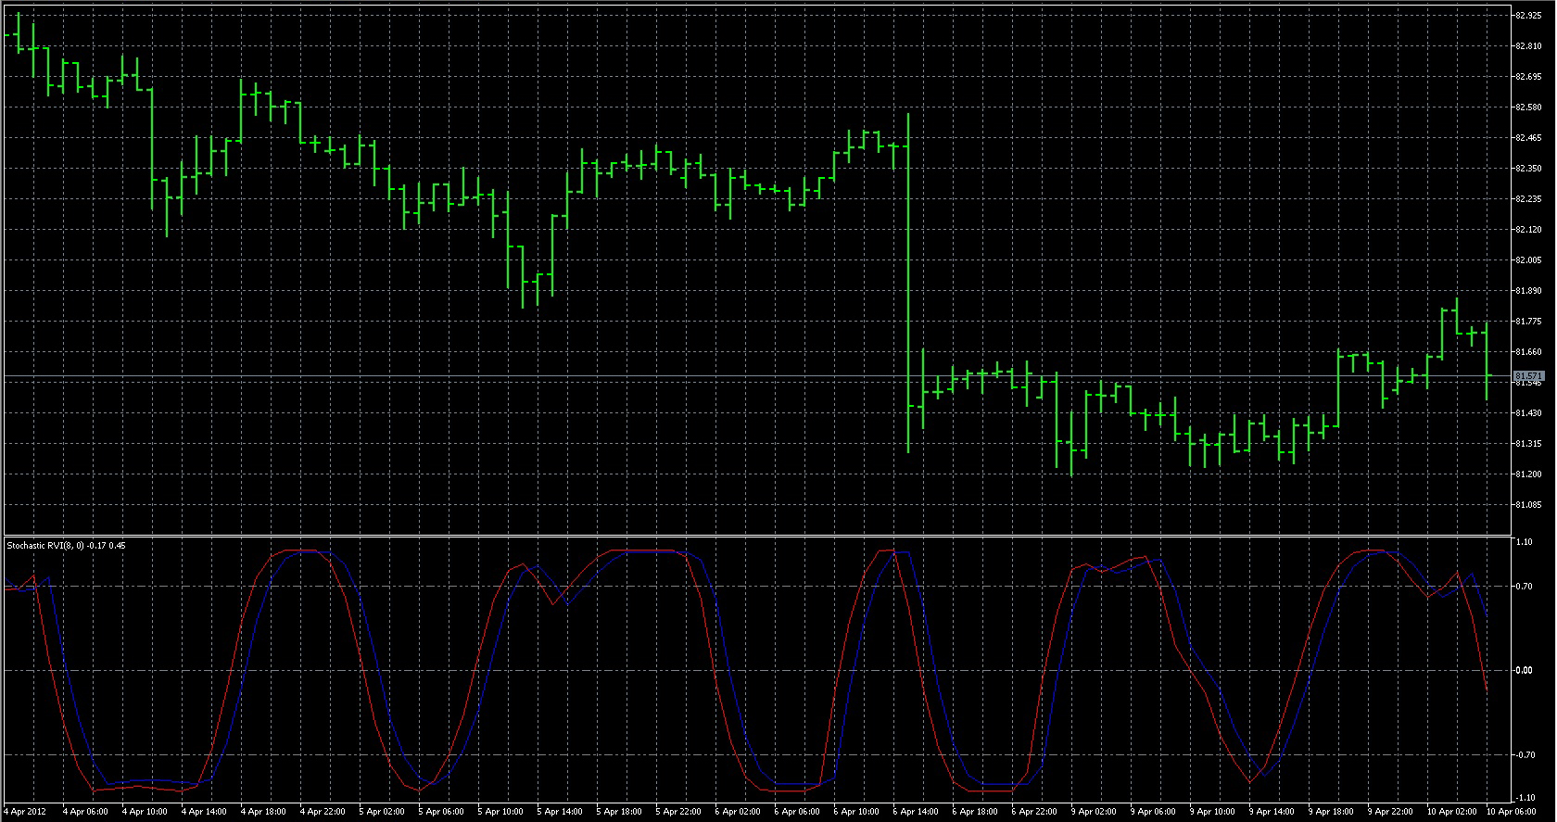Viewport: 1557px width, 822px height.
Task: Click the 5 Apr 10:00 time label
Action: 500,812
